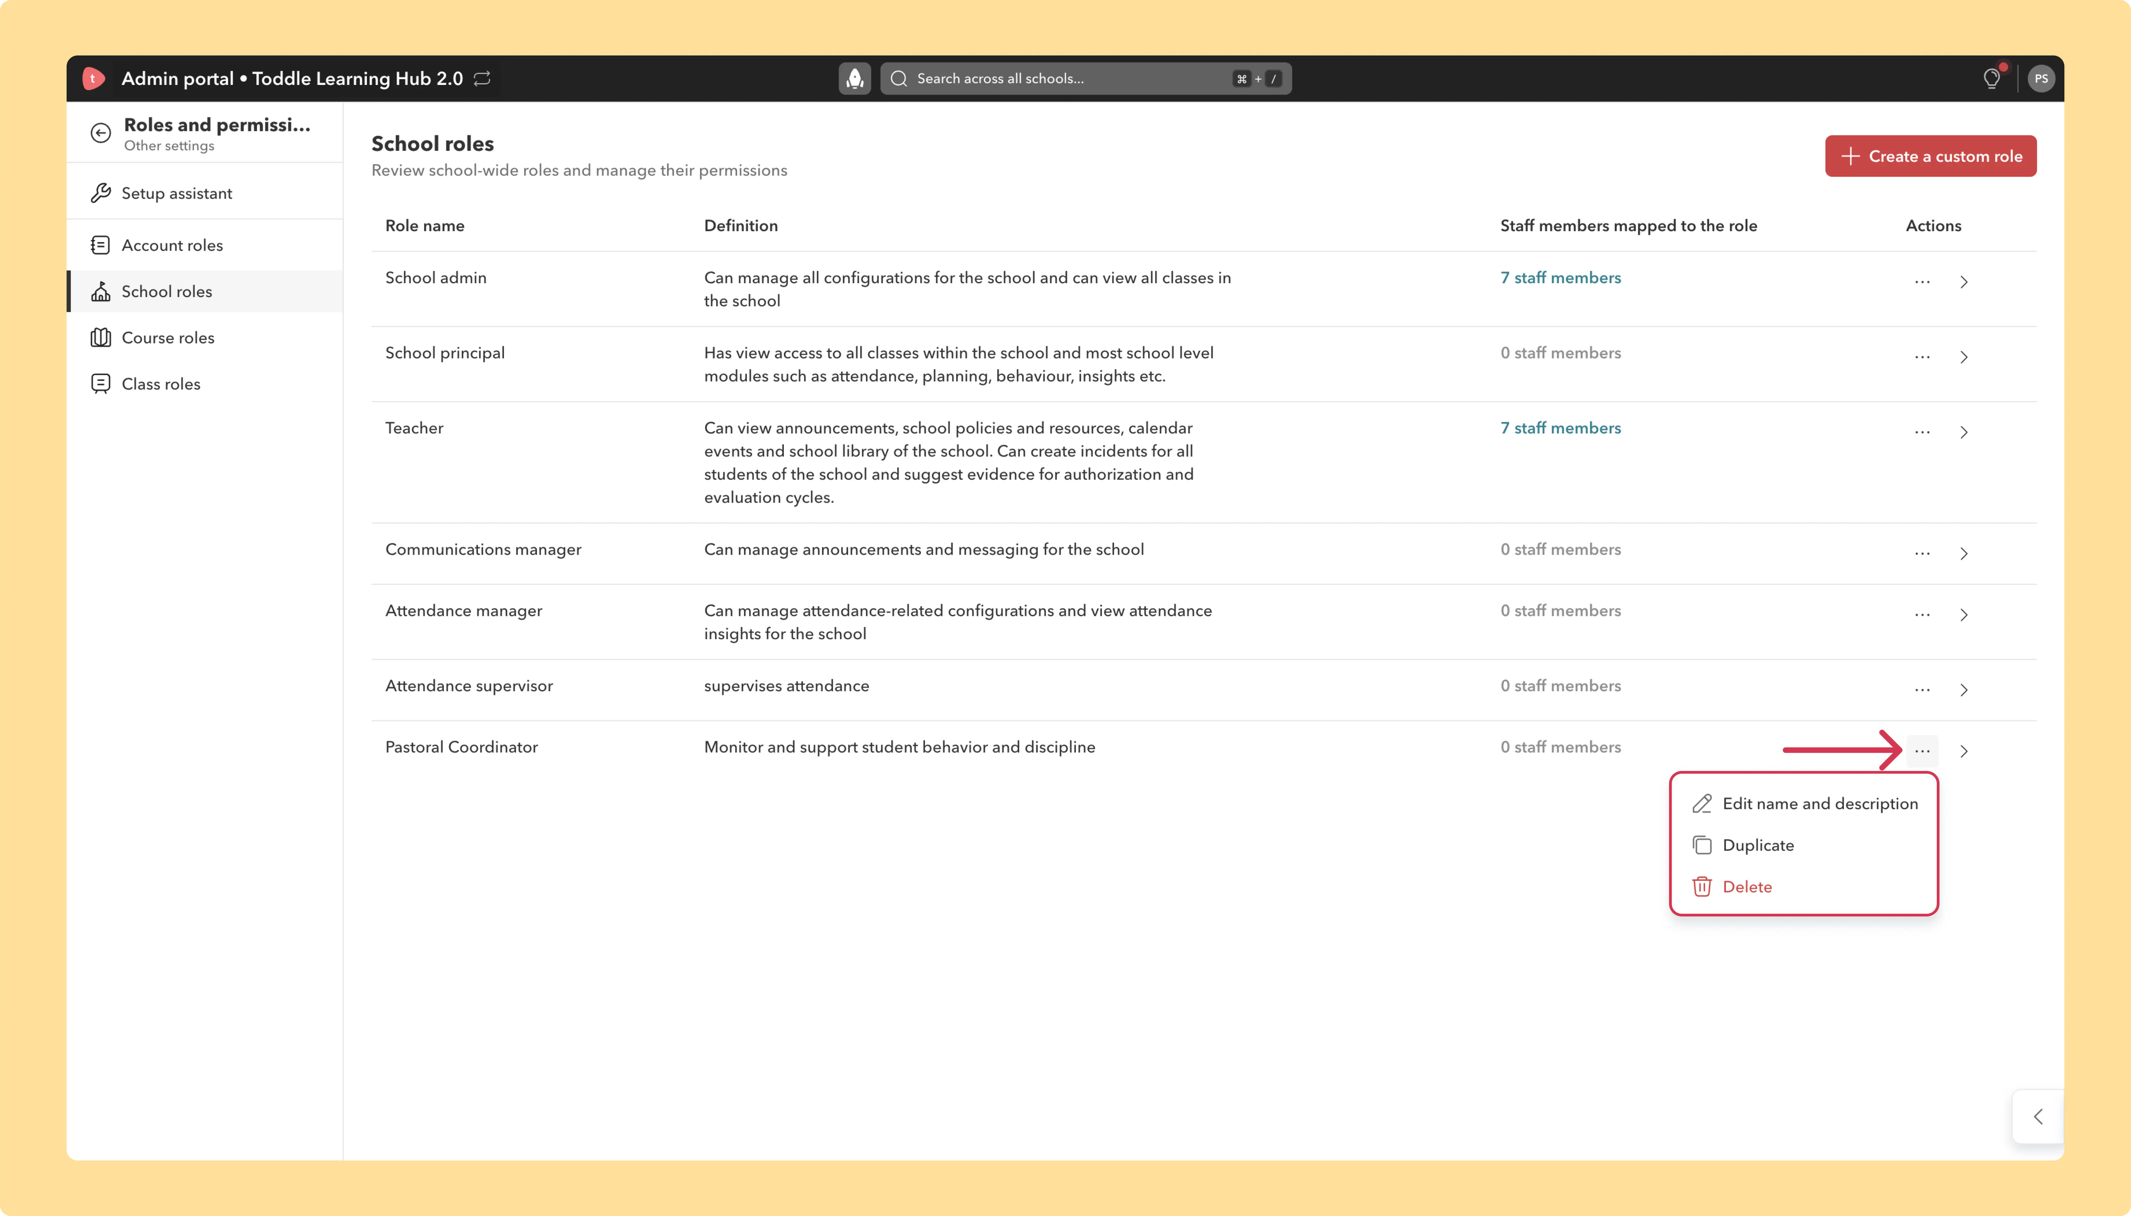Screen dimensions: 2131x1216
Task: Click the Roles and permissions sidebar title
Action: point(217,124)
